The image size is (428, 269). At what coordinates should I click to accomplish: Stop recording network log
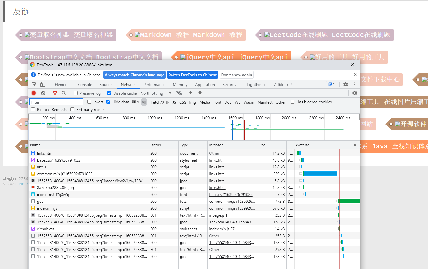pos(34,93)
